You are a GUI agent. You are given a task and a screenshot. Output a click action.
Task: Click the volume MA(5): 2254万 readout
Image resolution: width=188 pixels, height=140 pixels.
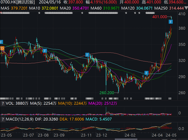tap(43, 103)
